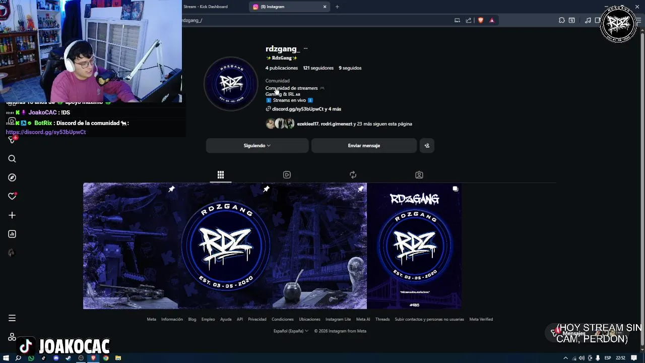Click the rdzgang_ profile picture
This screenshot has height=363, width=645.
click(x=231, y=84)
